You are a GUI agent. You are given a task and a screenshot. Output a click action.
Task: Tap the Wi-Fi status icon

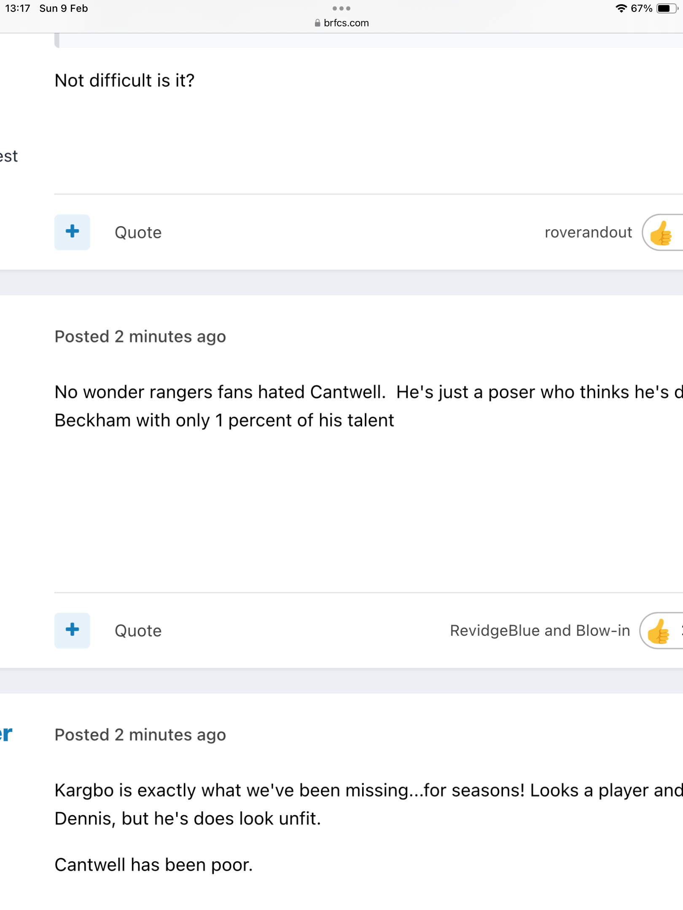[621, 8]
